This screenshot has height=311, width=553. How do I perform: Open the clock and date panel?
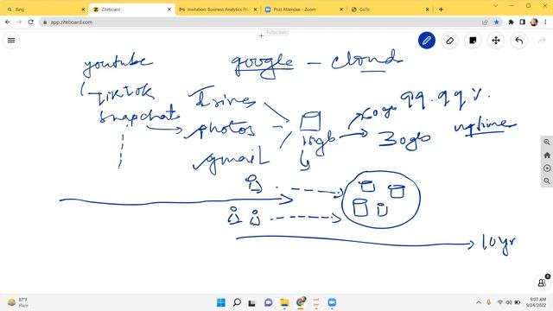coord(536,302)
